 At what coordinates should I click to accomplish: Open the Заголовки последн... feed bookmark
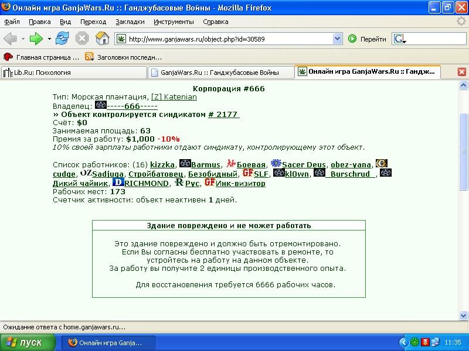pos(123,57)
